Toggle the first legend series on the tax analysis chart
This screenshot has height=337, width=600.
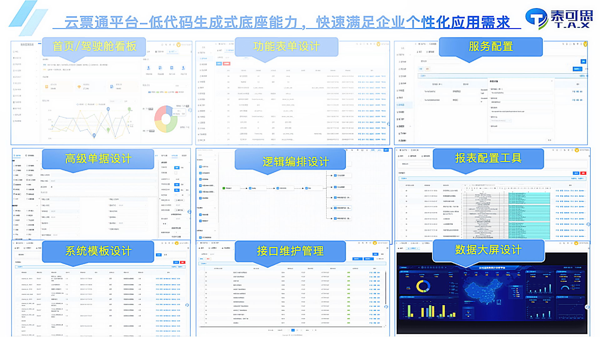click(78, 104)
